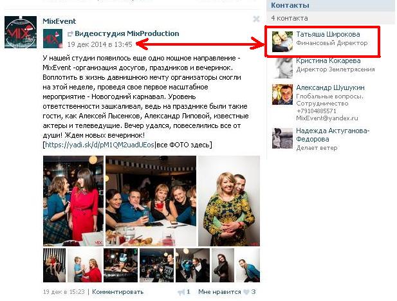The image size is (397, 301).
Task: Open group photo at the table
Action: click(x=151, y=201)
